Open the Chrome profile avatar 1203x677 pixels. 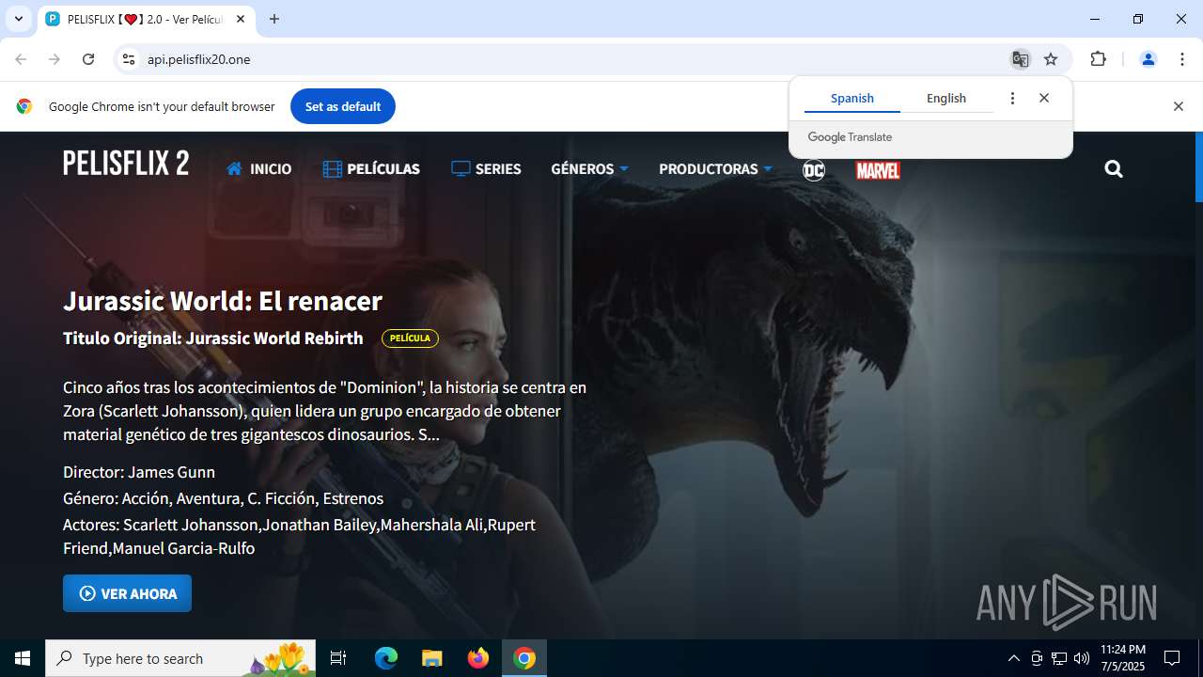1148,59
